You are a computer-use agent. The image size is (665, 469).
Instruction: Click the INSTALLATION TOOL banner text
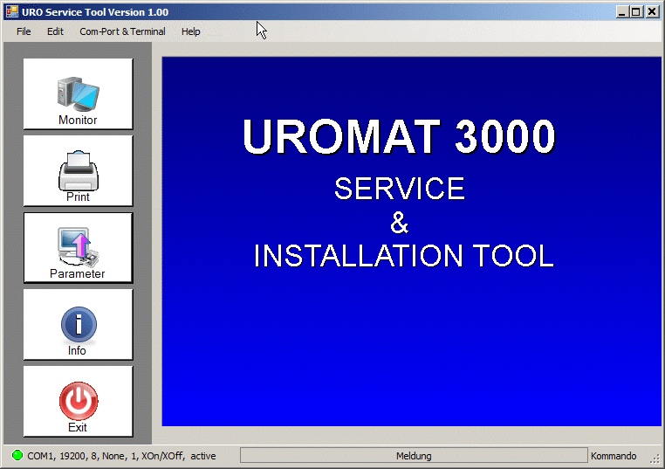403,256
